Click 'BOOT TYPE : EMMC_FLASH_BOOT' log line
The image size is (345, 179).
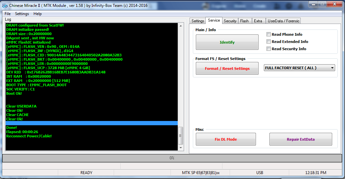pos(36,85)
